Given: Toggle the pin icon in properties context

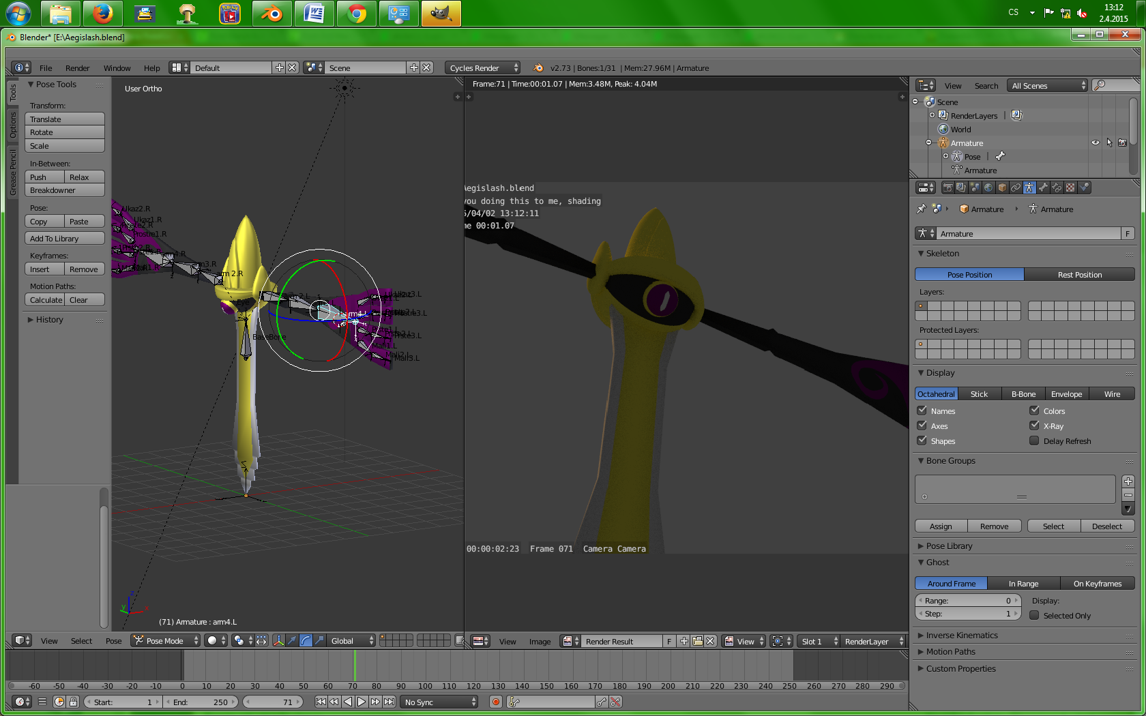Looking at the screenshot, I should [922, 209].
